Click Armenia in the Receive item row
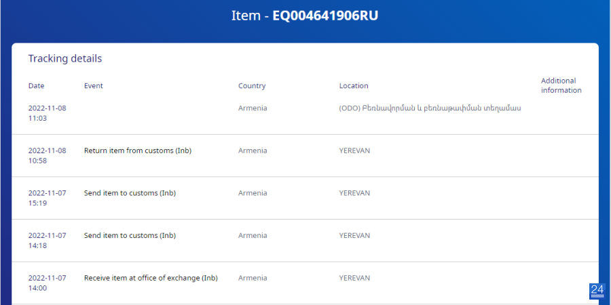 (253, 278)
